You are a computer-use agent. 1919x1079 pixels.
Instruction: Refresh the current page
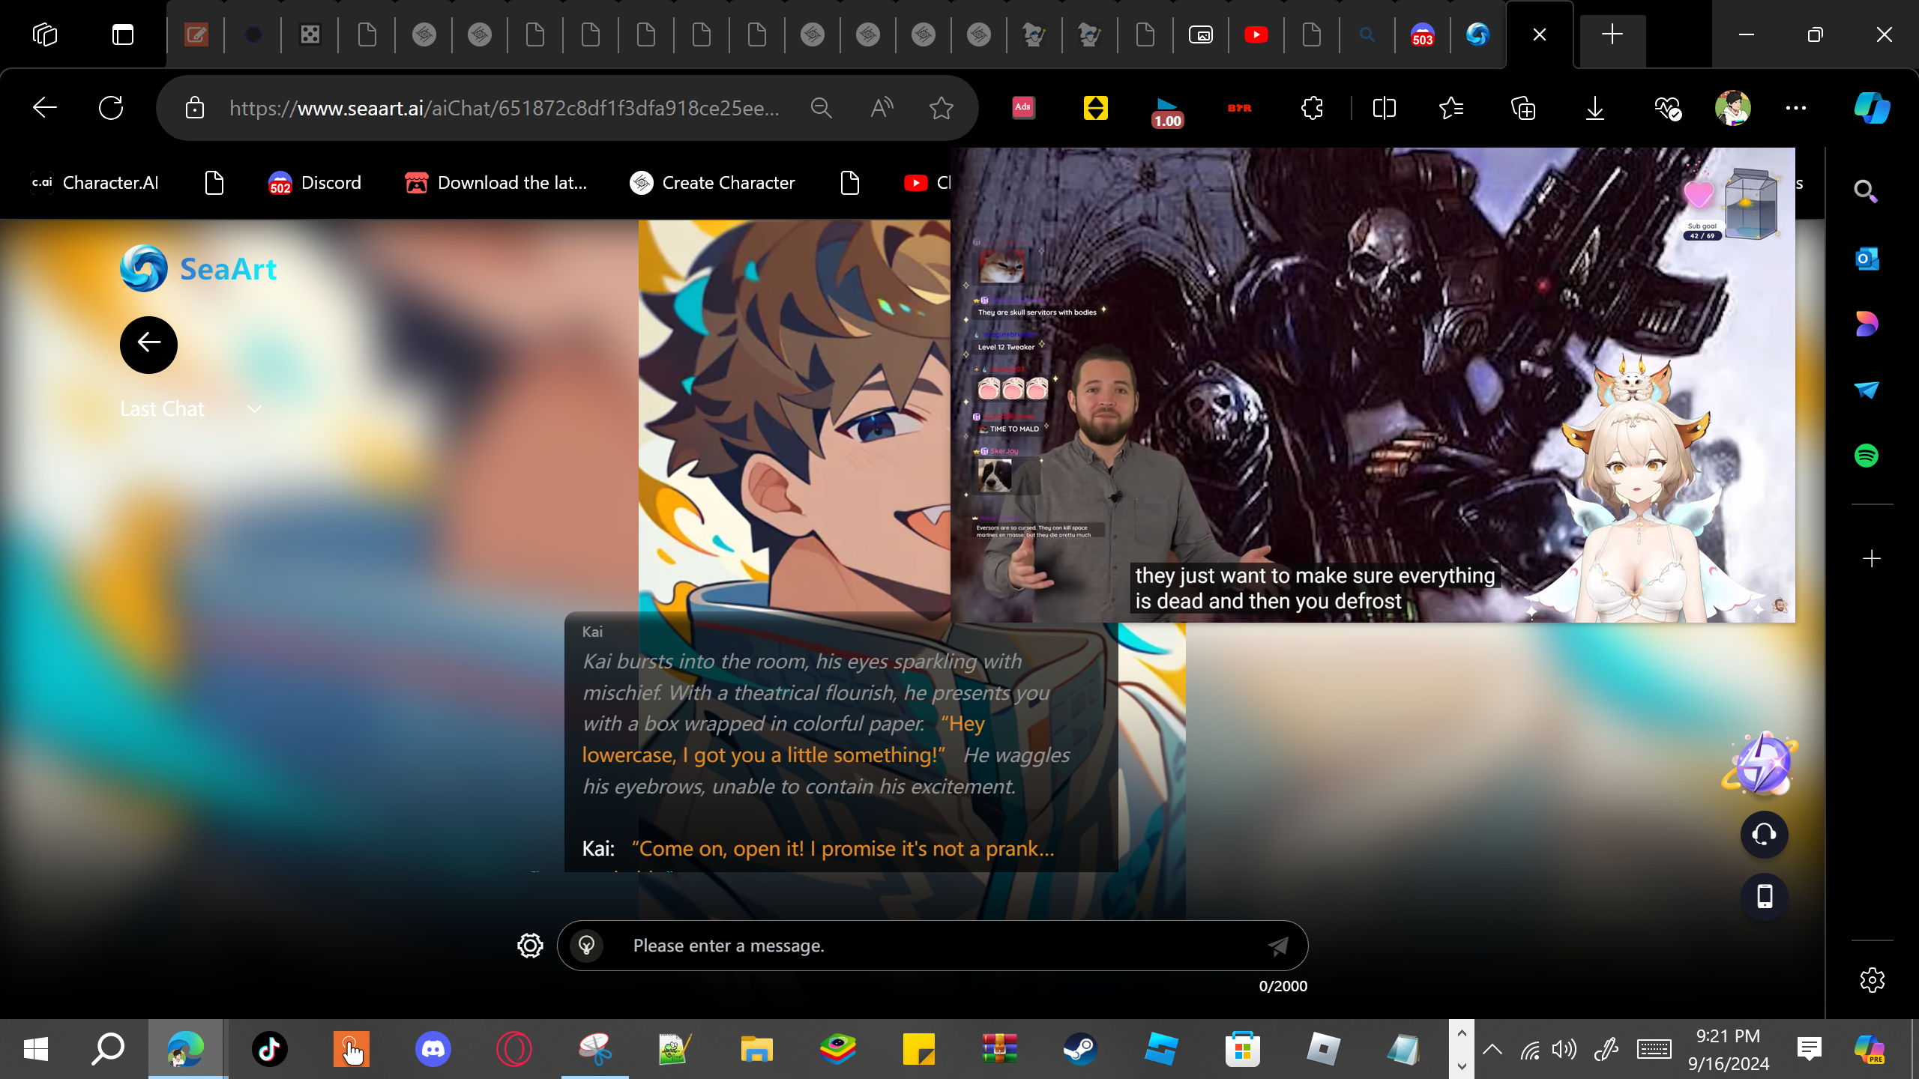111,108
